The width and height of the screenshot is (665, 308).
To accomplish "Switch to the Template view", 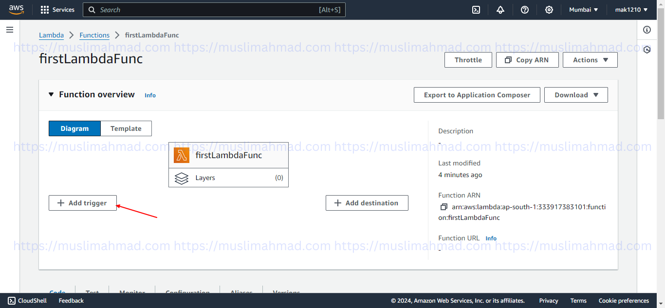I will point(126,128).
